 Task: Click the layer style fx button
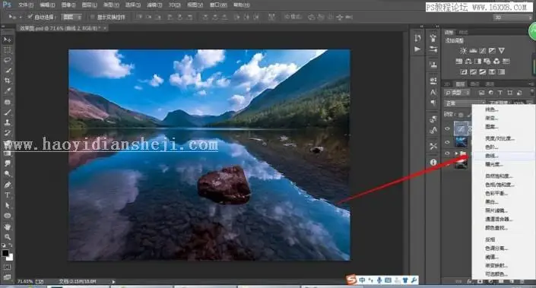[470, 281]
